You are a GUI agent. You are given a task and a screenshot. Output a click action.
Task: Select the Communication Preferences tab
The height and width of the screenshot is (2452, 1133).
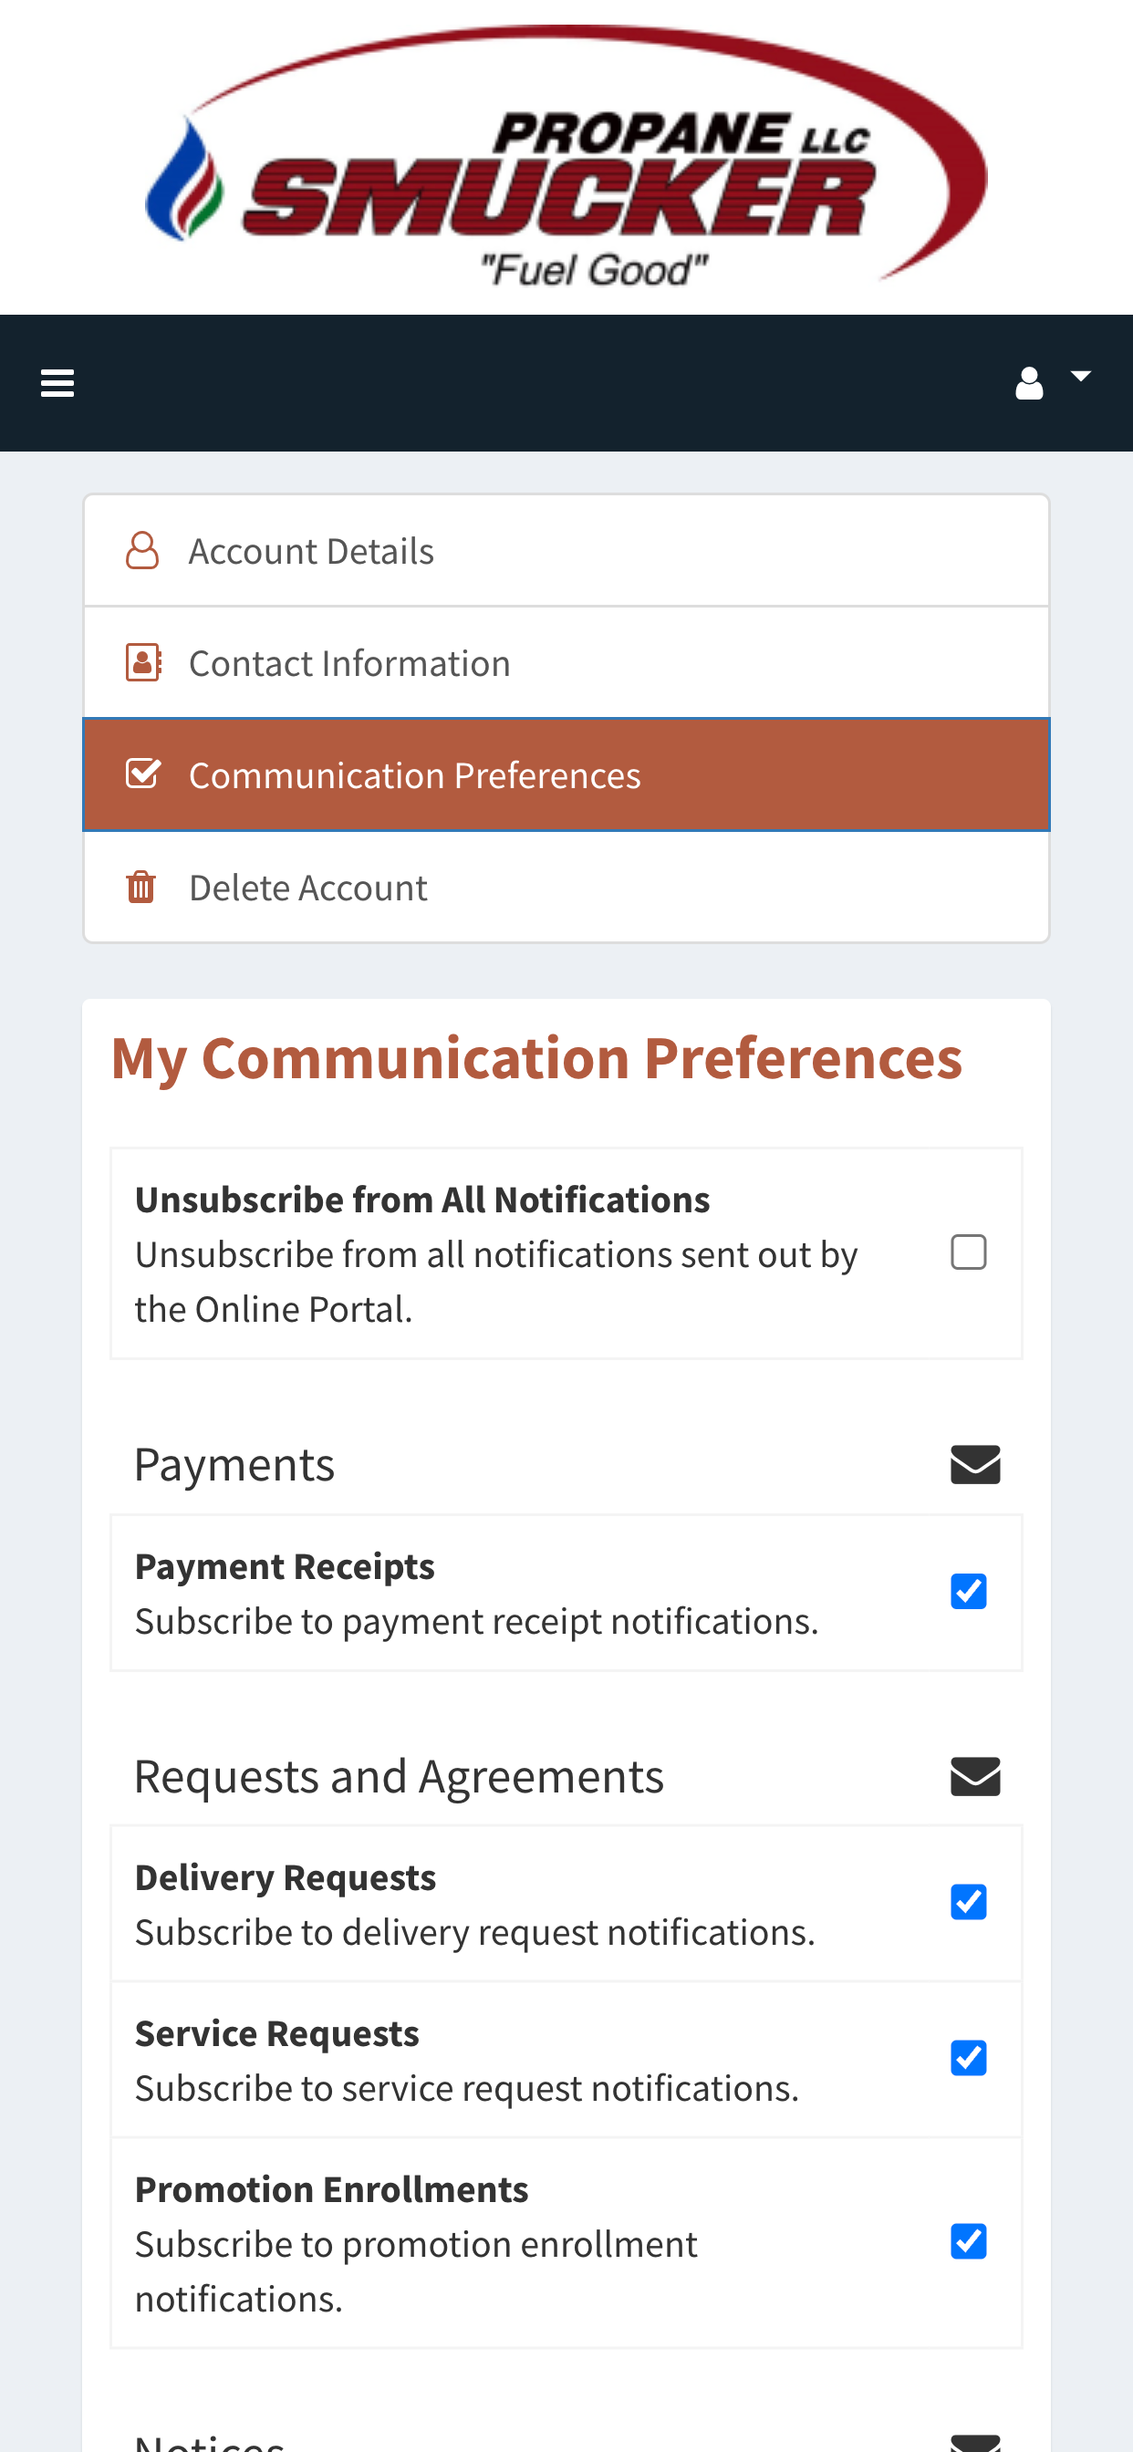pyautogui.click(x=566, y=774)
